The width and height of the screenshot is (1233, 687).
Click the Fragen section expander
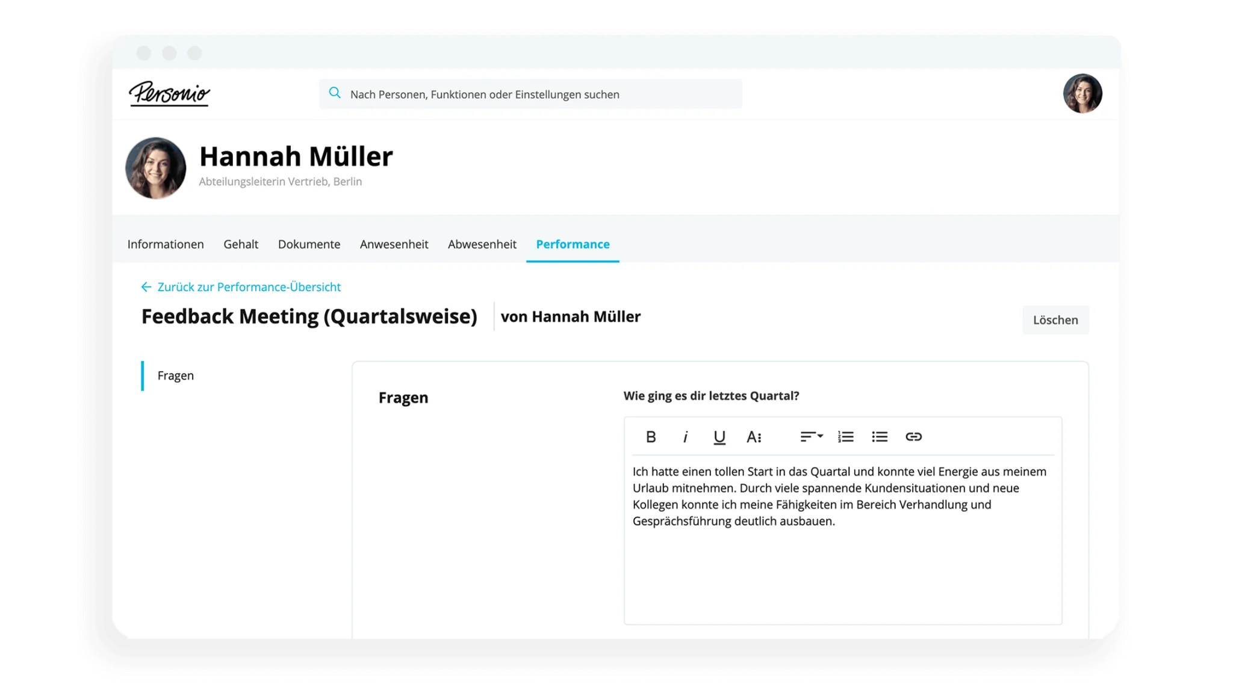click(175, 375)
